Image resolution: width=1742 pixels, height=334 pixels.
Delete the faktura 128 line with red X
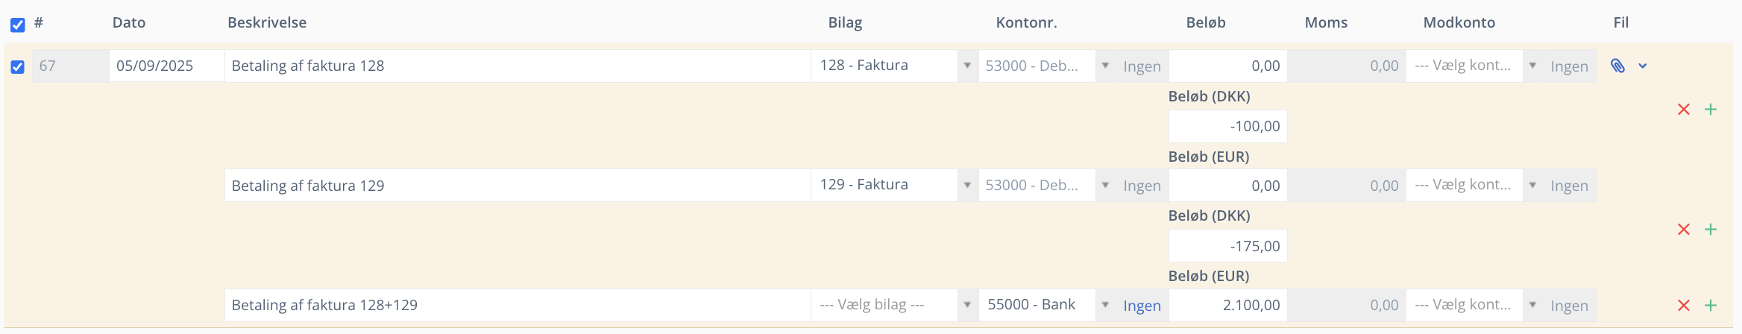(1683, 110)
